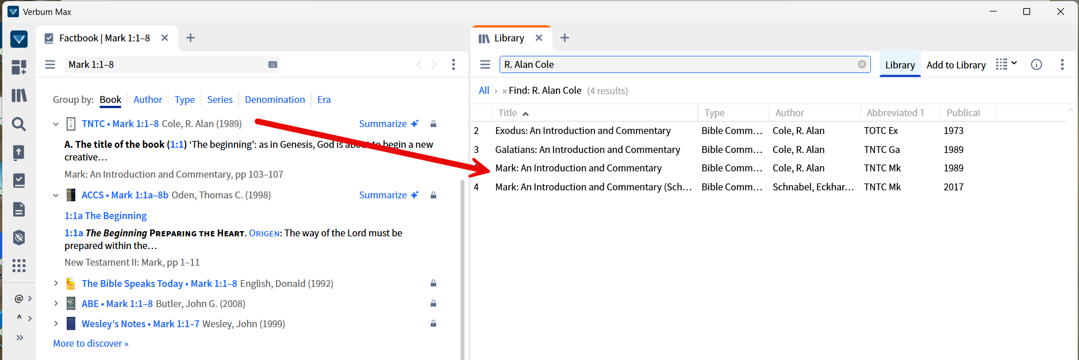Open the Factbook panel hamburger menu
The width and height of the screenshot is (1079, 360).
coord(50,64)
